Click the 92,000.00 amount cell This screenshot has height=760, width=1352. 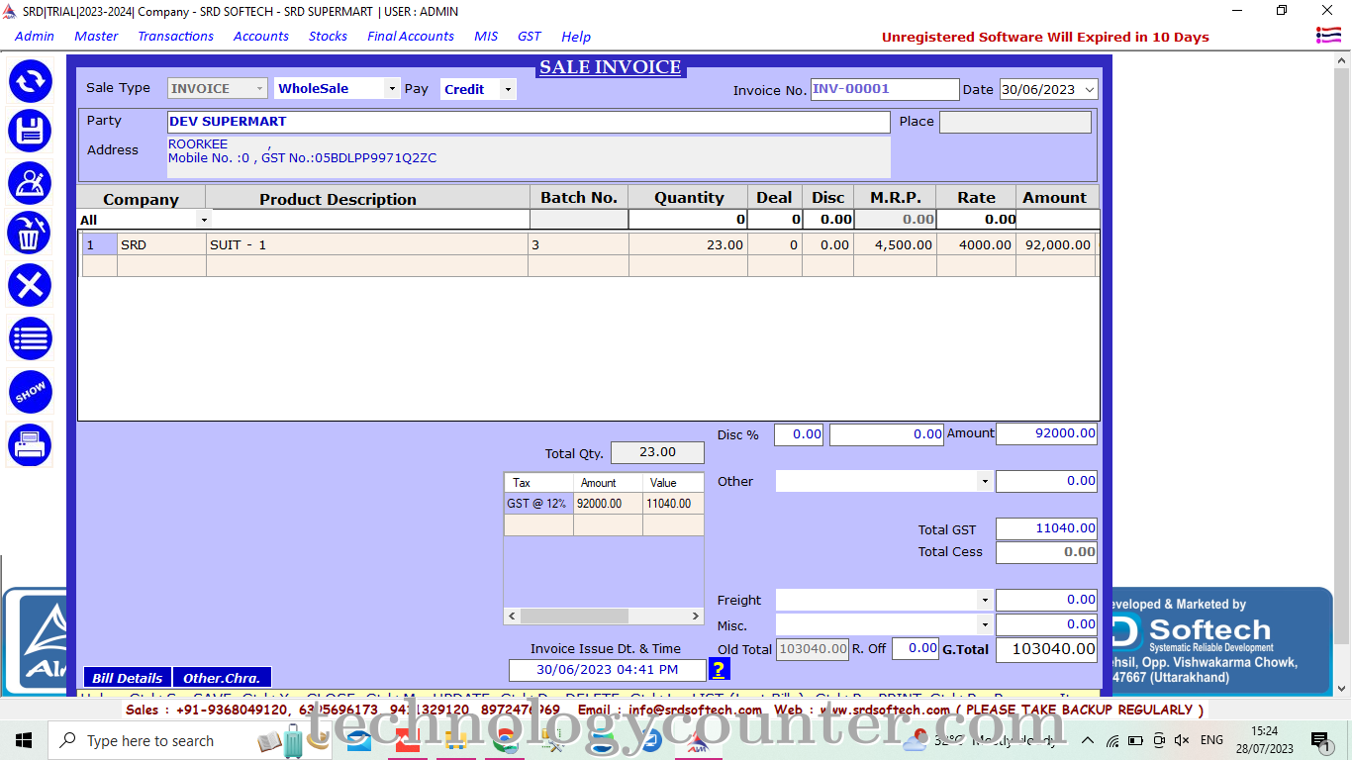point(1056,244)
